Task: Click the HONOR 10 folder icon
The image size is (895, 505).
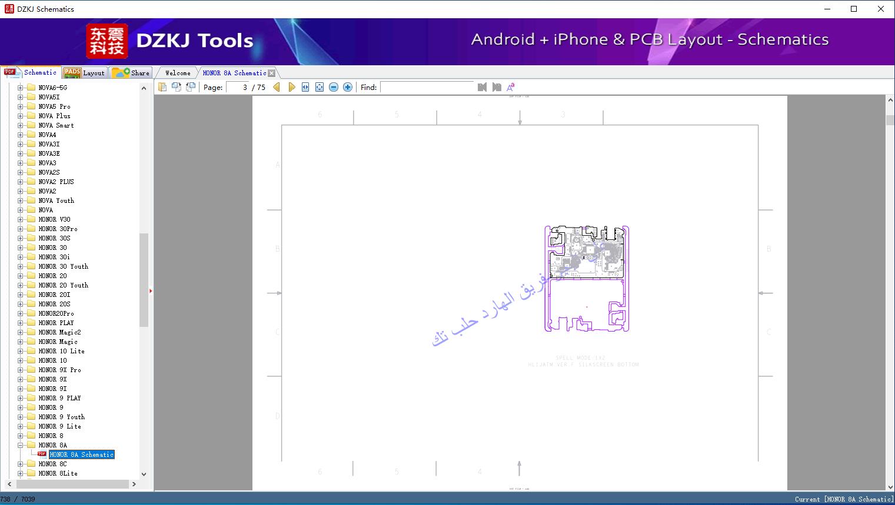Action: click(31, 360)
